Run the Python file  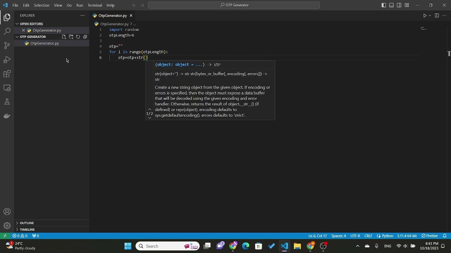(425, 15)
